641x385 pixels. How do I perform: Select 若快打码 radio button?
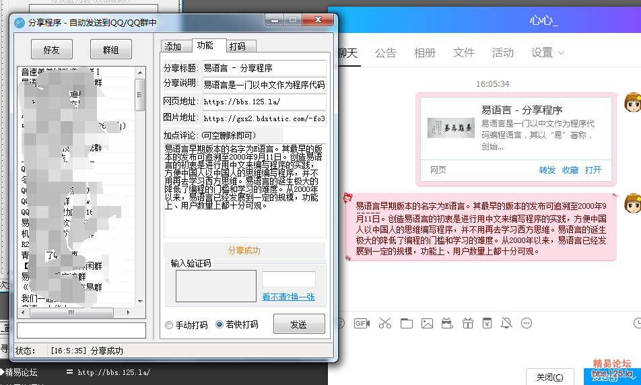[220, 325]
